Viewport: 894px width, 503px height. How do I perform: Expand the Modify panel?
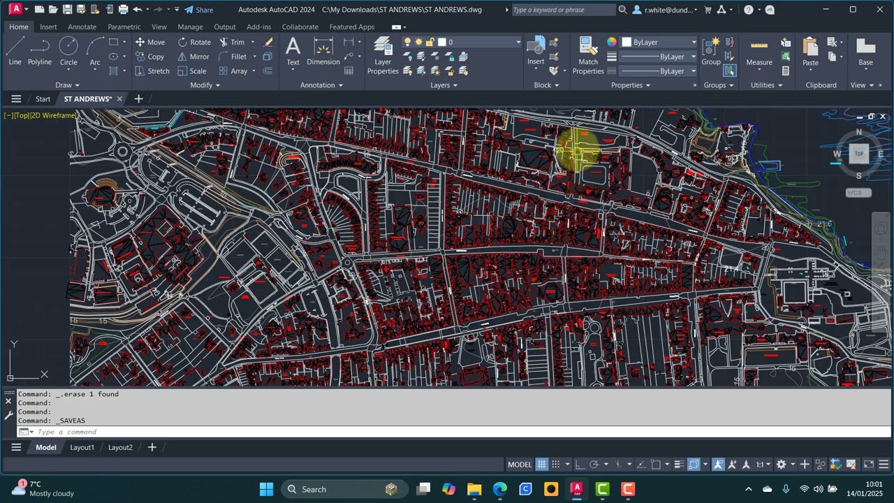click(205, 85)
